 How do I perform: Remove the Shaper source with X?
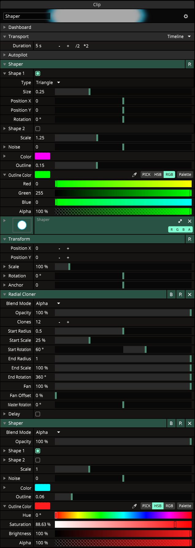pos(189,221)
